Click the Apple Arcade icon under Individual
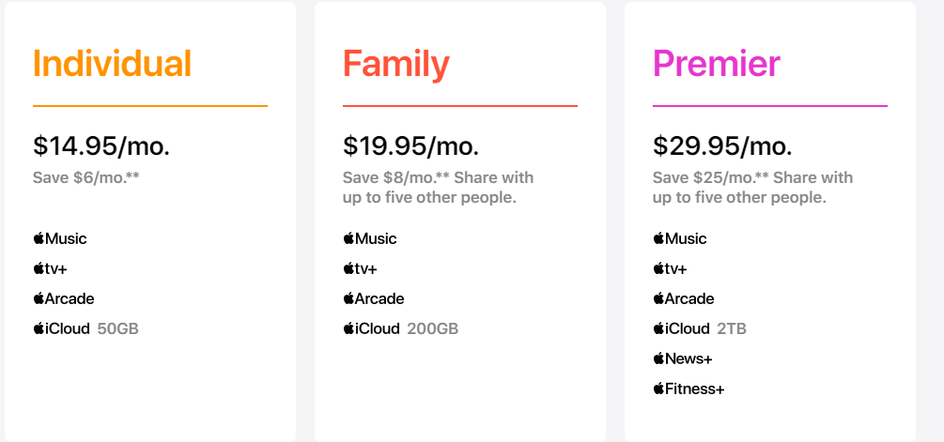 point(64,298)
